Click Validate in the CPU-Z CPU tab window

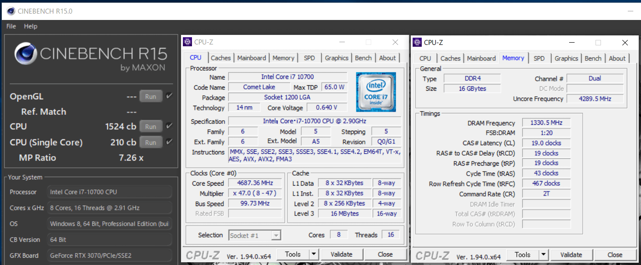click(341, 255)
